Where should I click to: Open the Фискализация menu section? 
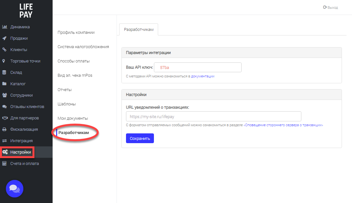click(24, 129)
